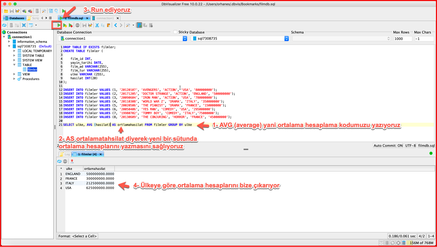Click the Max Rows input field
Viewport: 437px width, 247px height.
403,39
